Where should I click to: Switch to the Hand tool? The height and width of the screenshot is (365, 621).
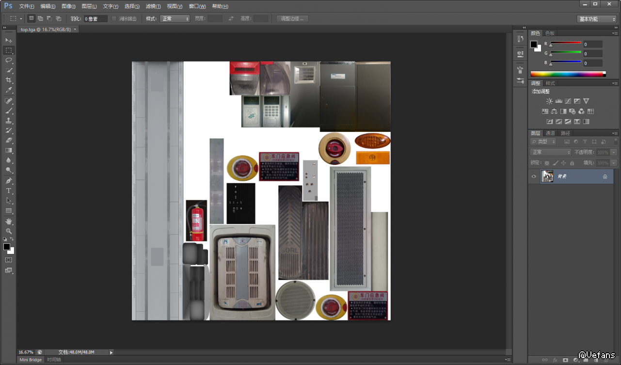[9, 222]
